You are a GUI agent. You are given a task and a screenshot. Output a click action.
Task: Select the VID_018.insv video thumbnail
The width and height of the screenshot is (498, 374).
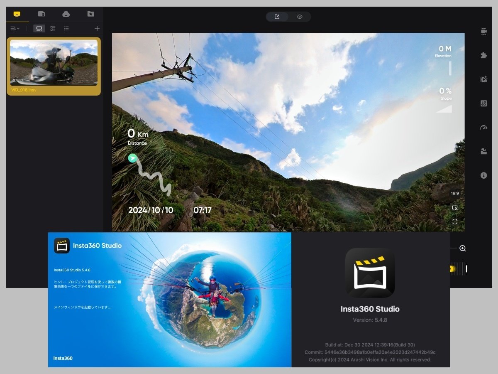pos(54,63)
